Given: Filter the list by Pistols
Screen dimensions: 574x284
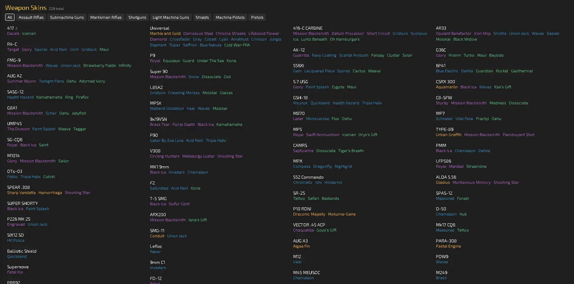Looking at the screenshot, I should tap(257, 17).
